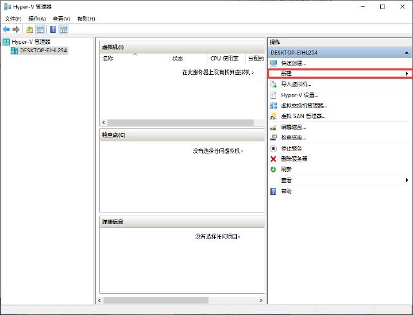413x315 pixels.
Task: Click the green 刷新 icon
Action: pyautogui.click(x=274, y=169)
